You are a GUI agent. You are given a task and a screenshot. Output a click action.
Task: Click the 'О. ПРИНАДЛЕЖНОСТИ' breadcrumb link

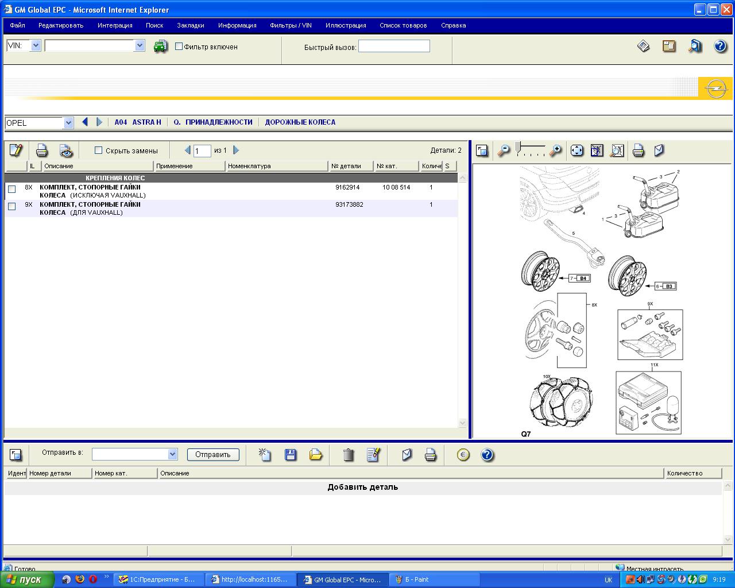coord(213,122)
